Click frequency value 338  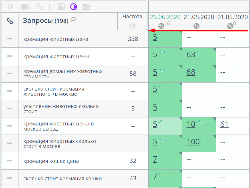[x=133, y=39]
